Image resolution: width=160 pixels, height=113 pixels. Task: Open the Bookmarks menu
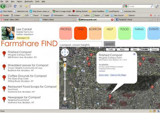[29, 1]
